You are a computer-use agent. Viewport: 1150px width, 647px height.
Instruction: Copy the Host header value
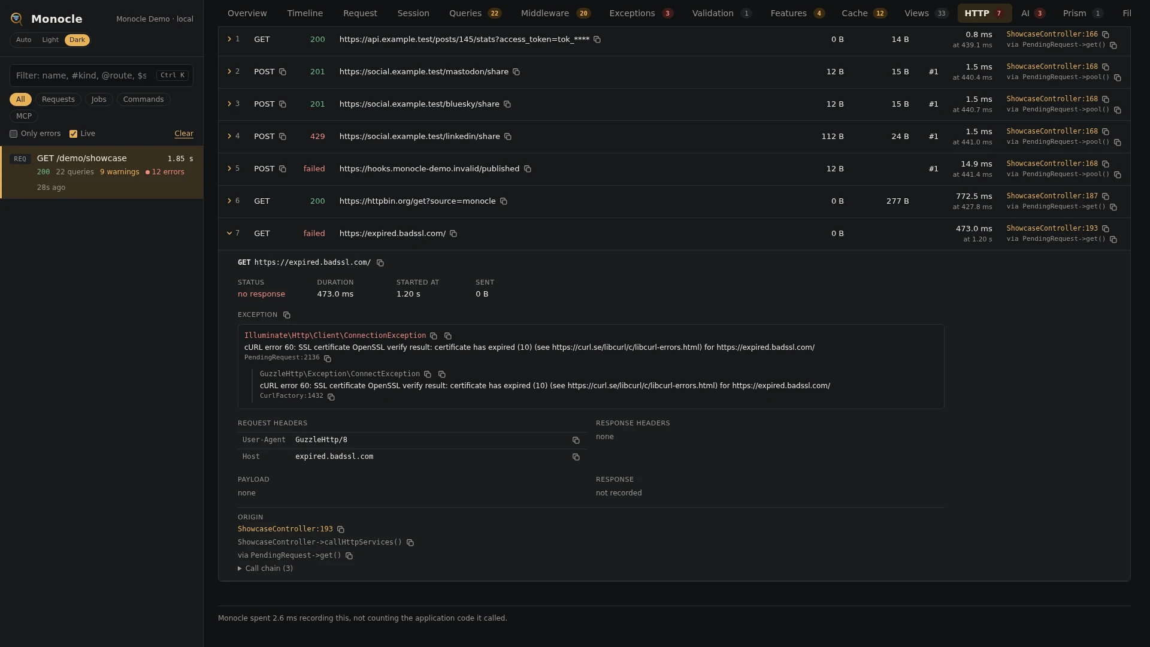[x=576, y=457]
